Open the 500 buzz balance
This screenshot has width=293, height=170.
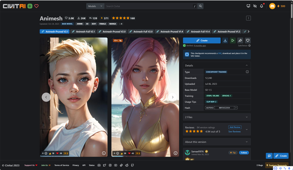click(x=281, y=6)
